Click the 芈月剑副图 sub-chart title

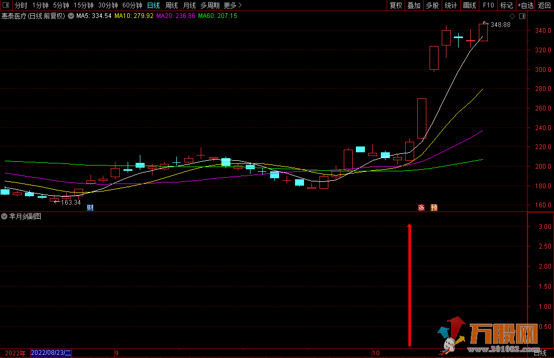coord(25,216)
